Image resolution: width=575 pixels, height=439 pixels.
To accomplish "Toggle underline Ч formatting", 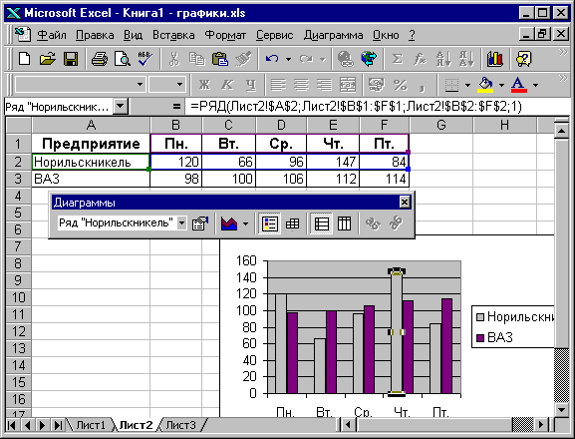I will click(x=251, y=85).
